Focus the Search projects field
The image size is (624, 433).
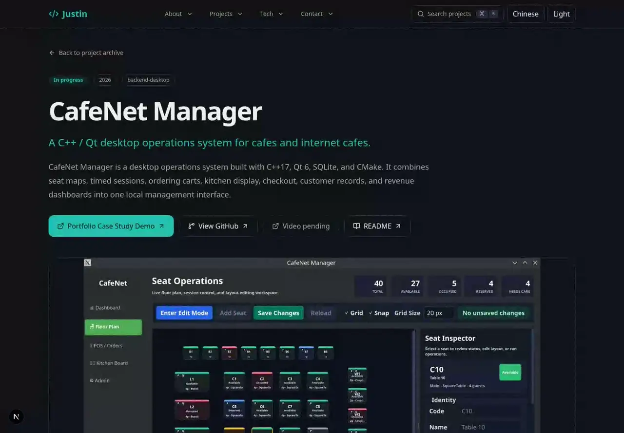(x=457, y=14)
